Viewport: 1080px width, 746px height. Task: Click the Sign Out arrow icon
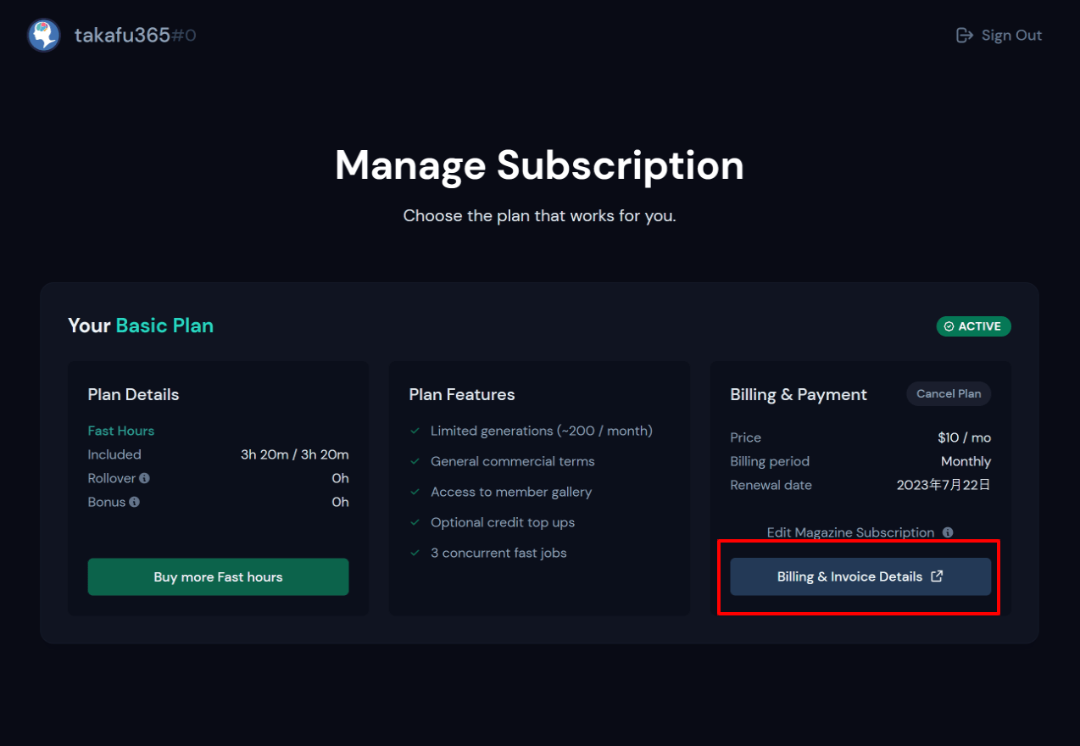[964, 36]
